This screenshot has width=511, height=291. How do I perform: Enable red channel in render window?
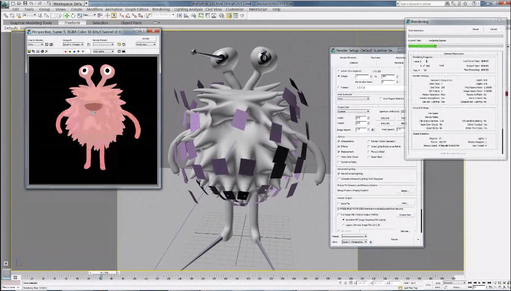[x=65, y=51]
